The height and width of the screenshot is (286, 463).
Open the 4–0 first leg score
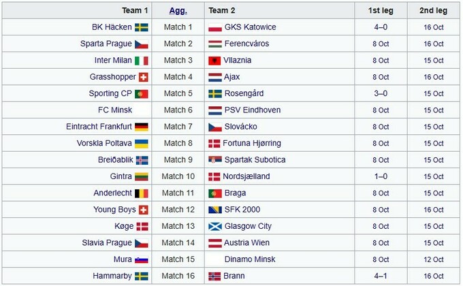tap(381, 27)
